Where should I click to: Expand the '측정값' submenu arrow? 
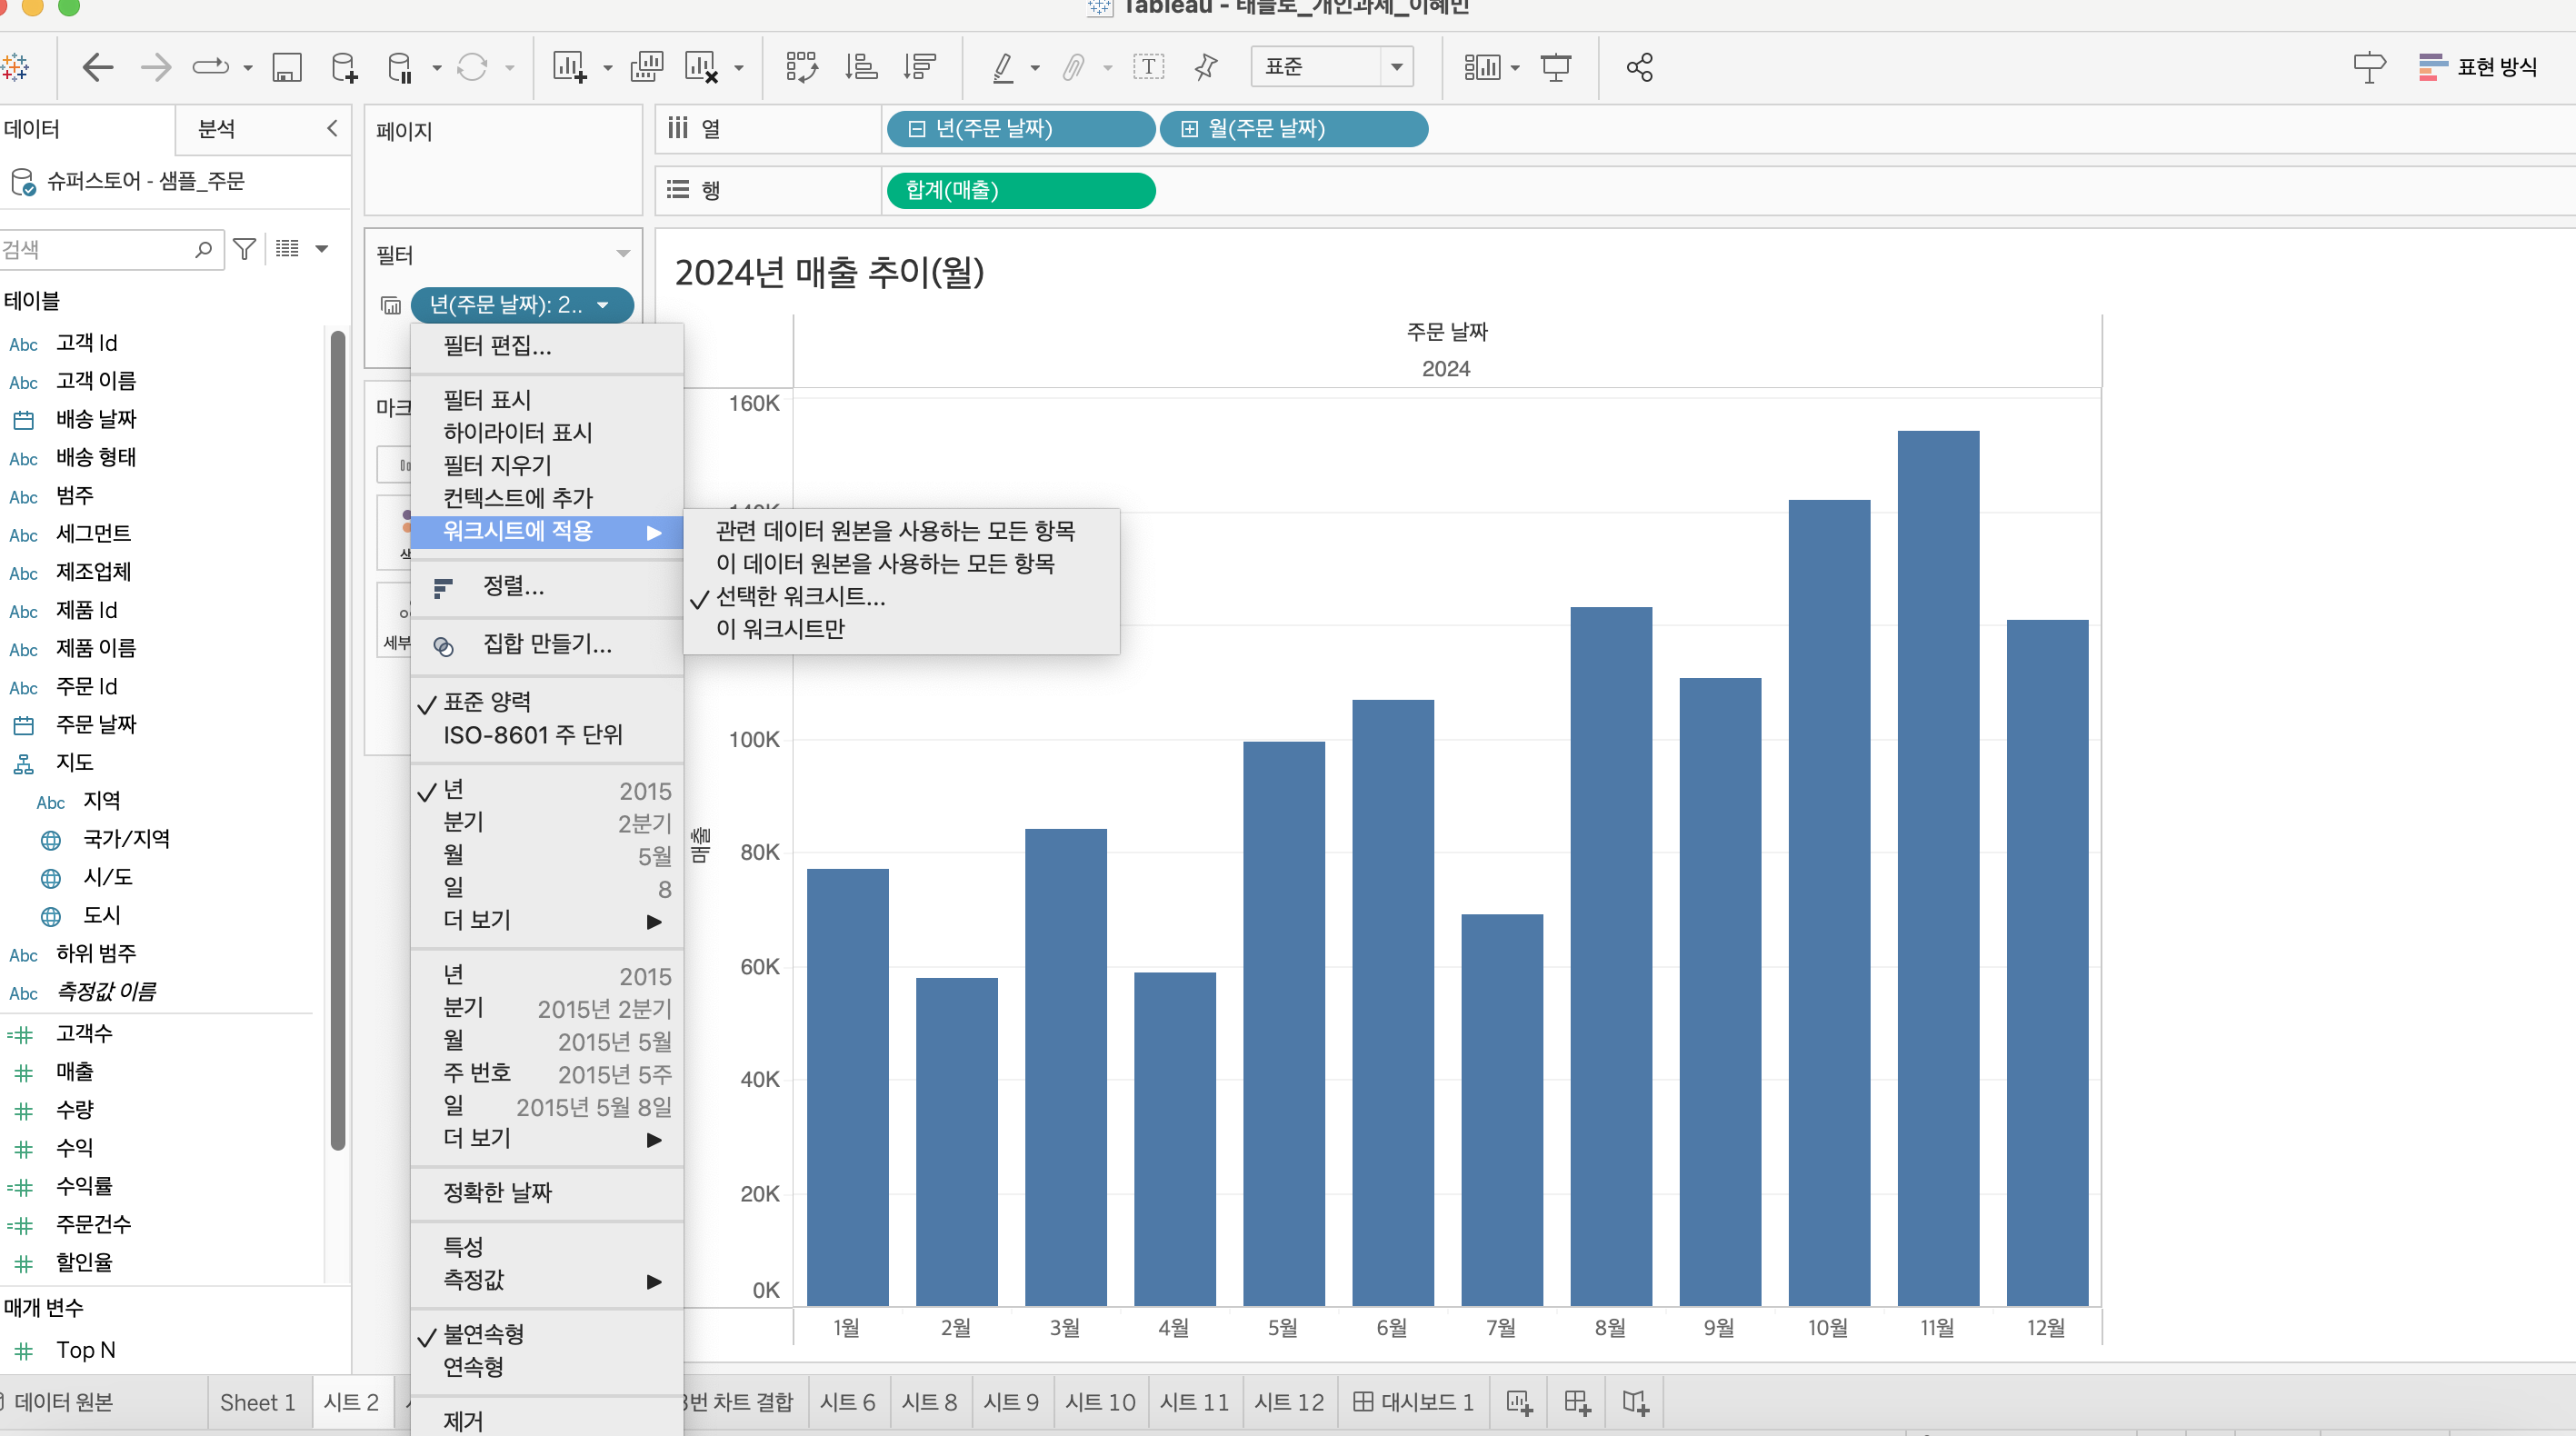654,1281
